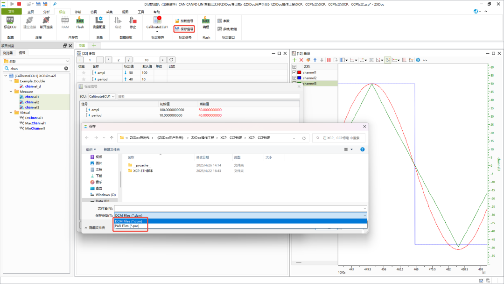Click 新建文件夹 in the save dialog
This screenshot has height=284, width=504.
tap(112, 149)
